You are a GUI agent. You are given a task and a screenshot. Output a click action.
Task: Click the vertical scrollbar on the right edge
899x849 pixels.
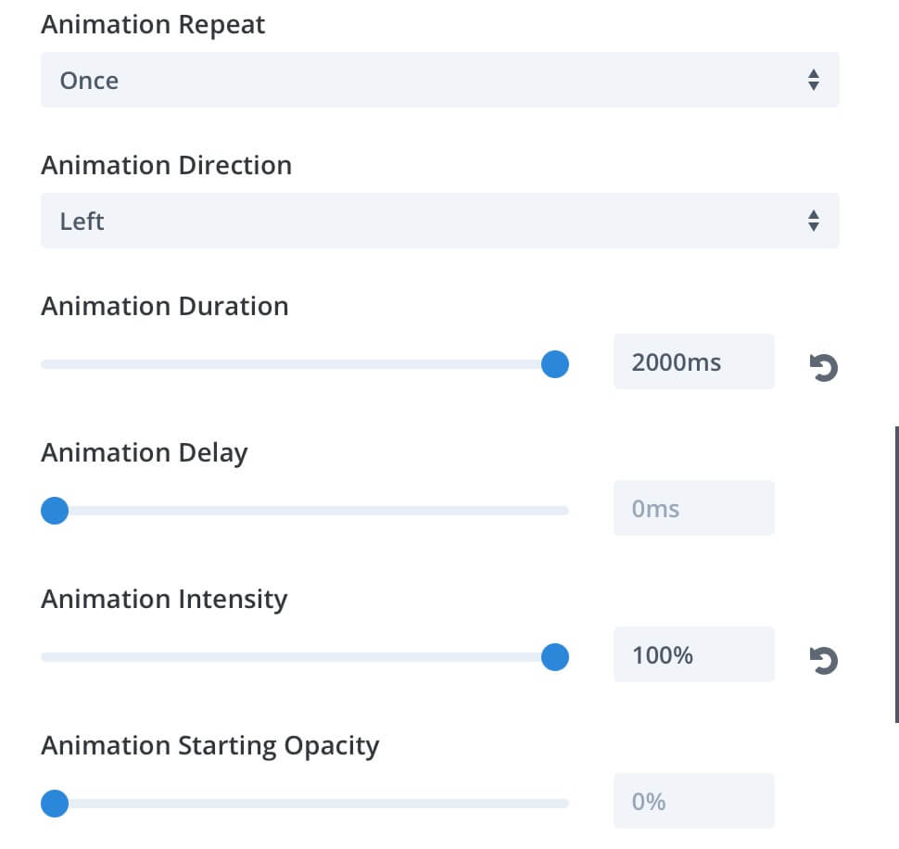click(x=896, y=575)
